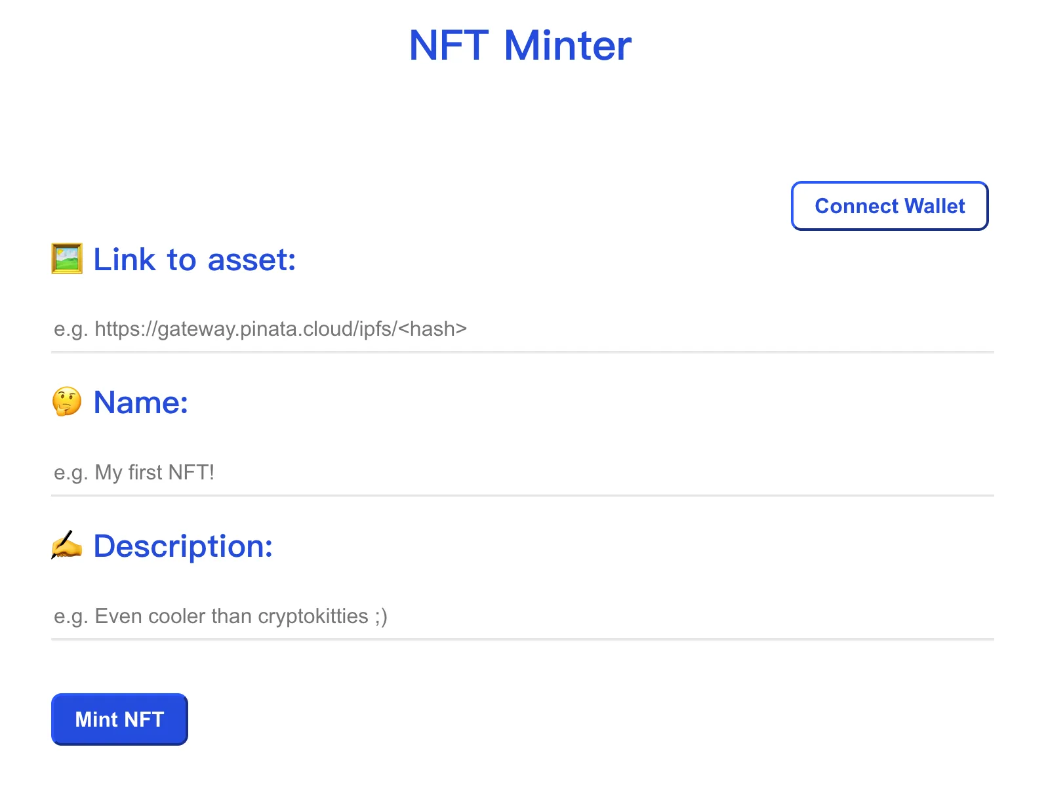The height and width of the screenshot is (787, 1048).
Task: Click the "Description:" label text
Action: (x=183, y=546)
